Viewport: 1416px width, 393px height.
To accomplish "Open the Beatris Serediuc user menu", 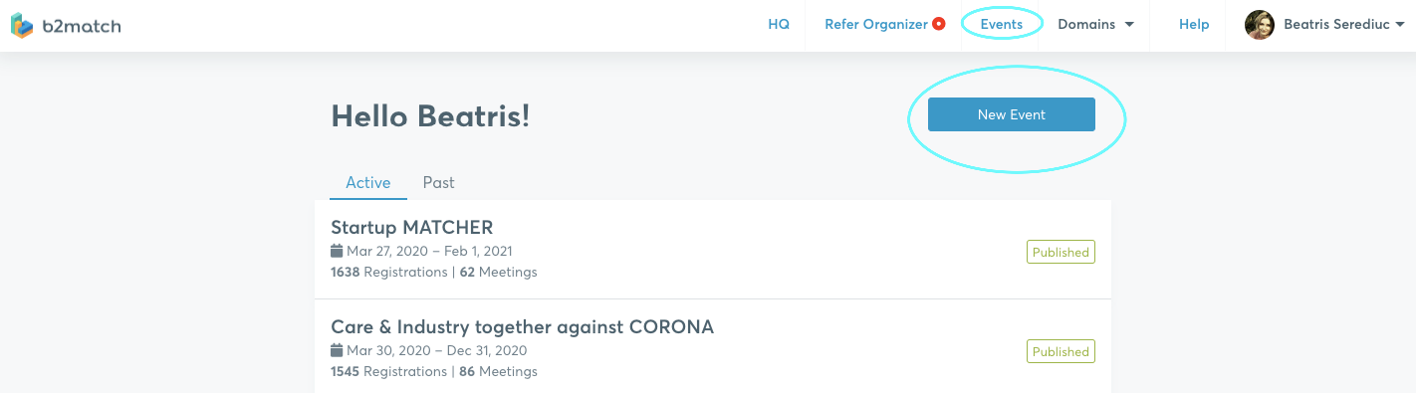I will pos(1333,25).
